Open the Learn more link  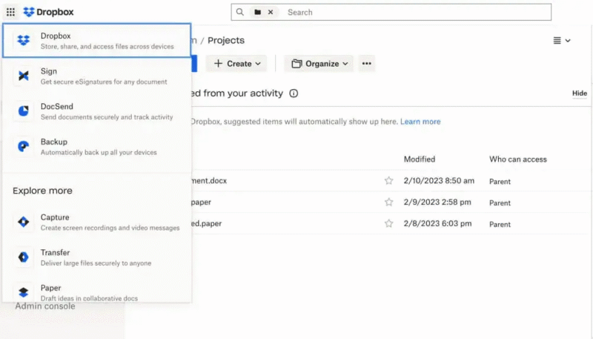point(420,122)
